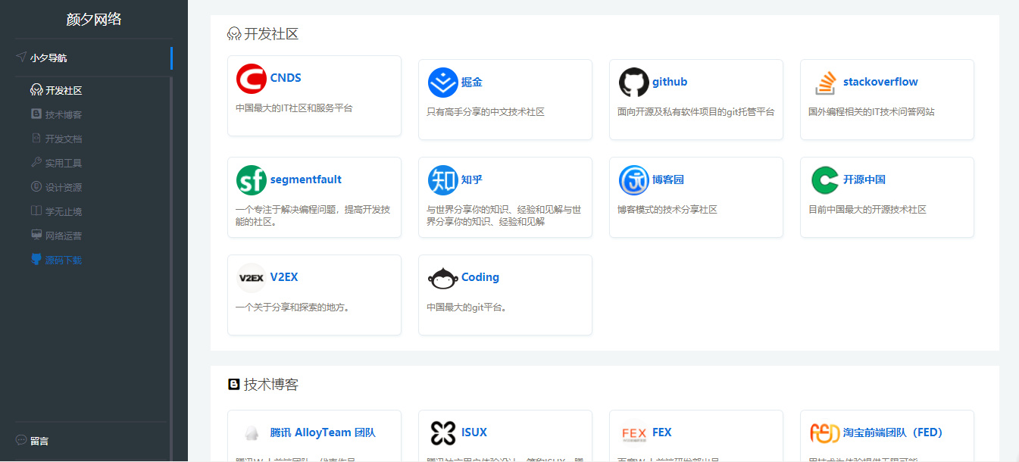The height and width of the screenshot is (462, 1019).
Task: Select 开发社区 in the sidebar
Action: (x=64, y=90)
